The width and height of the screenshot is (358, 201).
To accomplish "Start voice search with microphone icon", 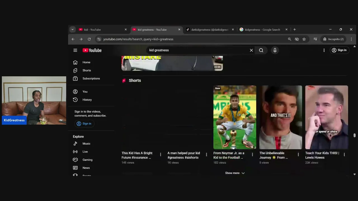I will [x=275, y=50].
